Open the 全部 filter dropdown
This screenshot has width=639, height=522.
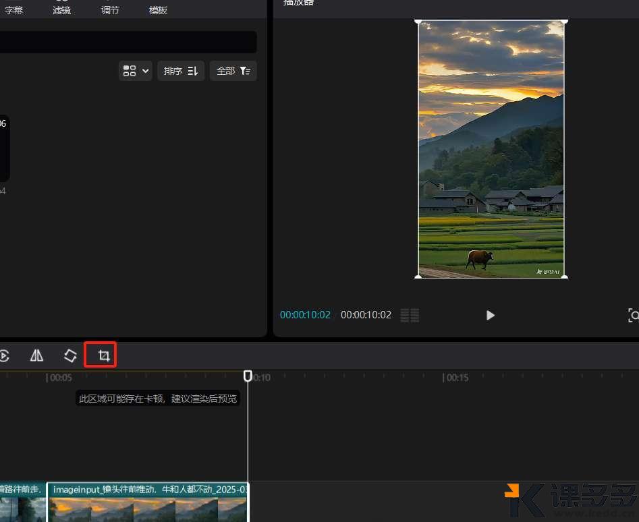[x=233, y=71]
